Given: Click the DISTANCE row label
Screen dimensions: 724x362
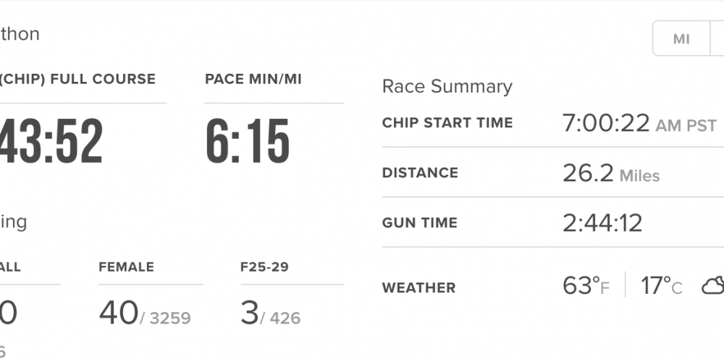Looking at the screenshot, I should pyautogui.click(x=420, y=173).
